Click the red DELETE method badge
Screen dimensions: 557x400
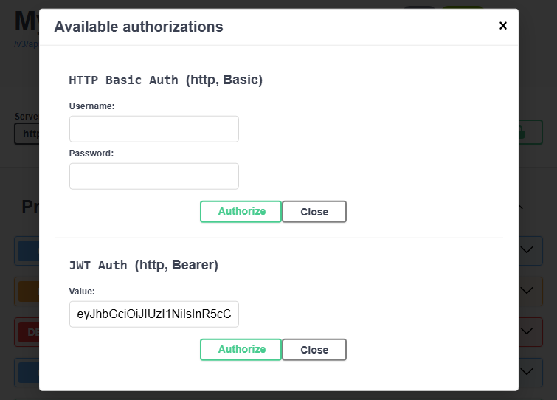pos(29,332)
